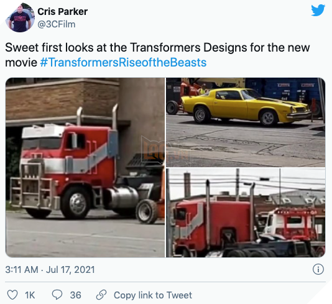Open replies via speech bubble icon
332x304 pixels.
point(57,295)
